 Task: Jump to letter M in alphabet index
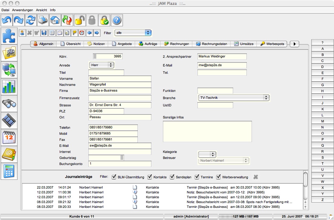point(322,121)
